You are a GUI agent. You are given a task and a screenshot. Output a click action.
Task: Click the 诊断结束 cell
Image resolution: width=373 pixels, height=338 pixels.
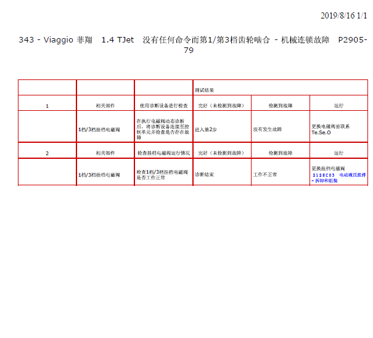222,172
